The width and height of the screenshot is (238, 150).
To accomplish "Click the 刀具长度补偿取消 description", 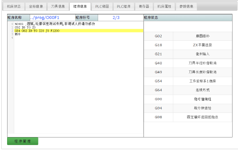I will (x=203, y=72).
